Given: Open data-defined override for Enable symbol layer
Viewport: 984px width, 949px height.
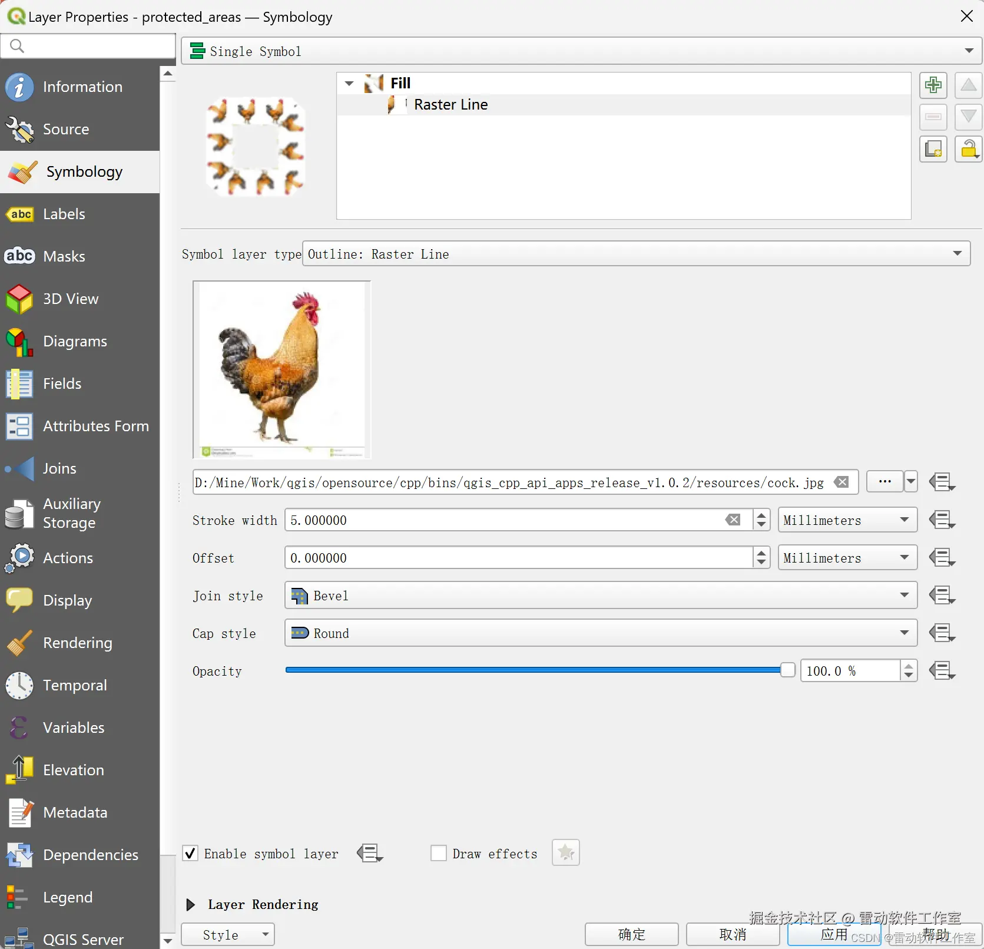Looking at the screenshot, I should click(x=370, y=854).
